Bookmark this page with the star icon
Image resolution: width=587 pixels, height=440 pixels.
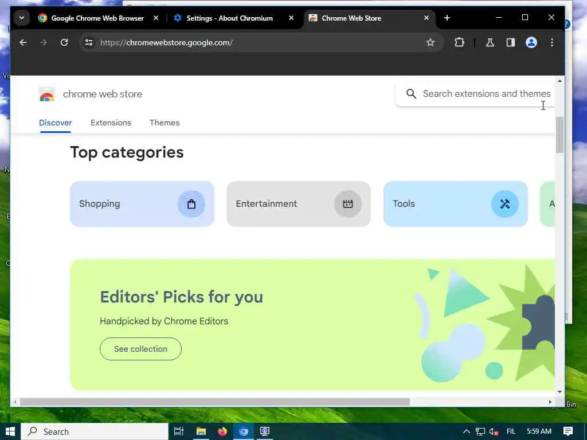coord(431,42)
